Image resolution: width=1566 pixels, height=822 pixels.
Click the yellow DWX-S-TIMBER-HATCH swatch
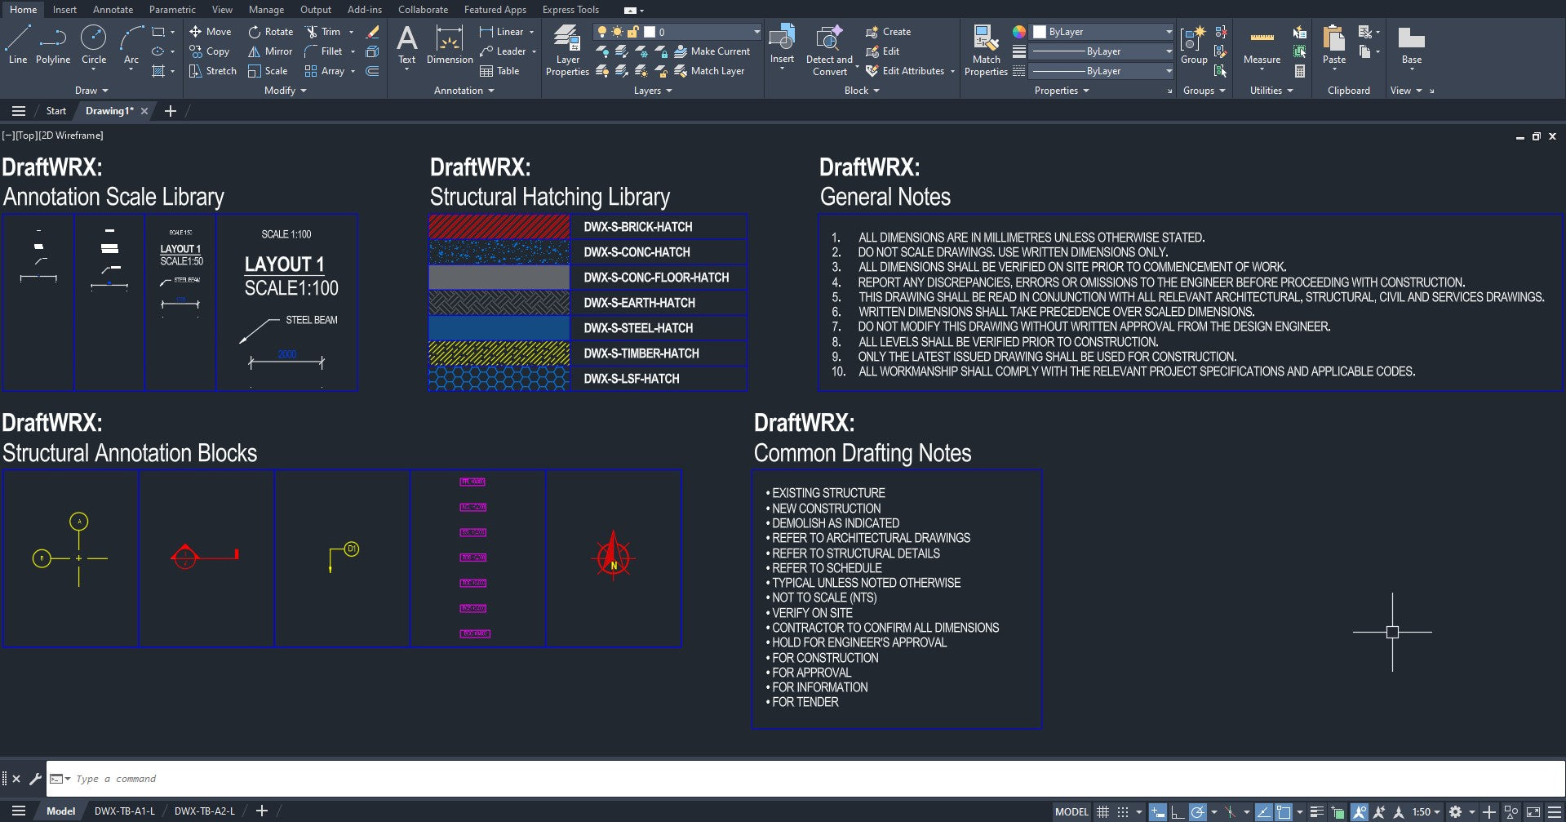pos(499,353)
